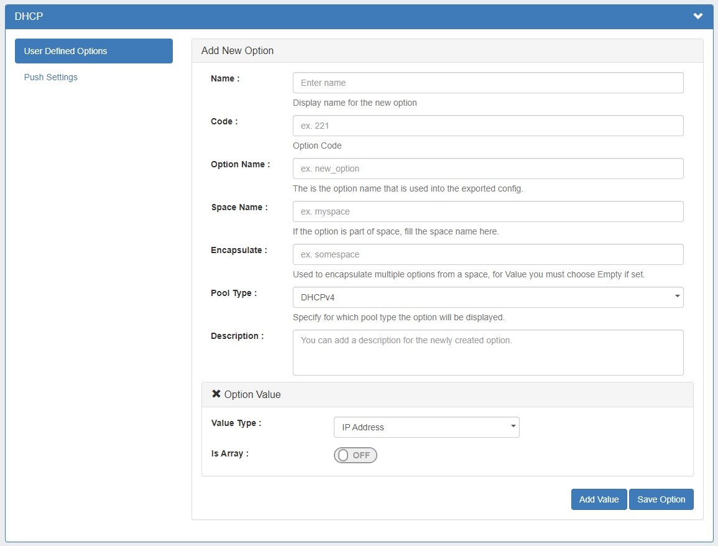Select the Option Name text box

(x=487, y=169)
